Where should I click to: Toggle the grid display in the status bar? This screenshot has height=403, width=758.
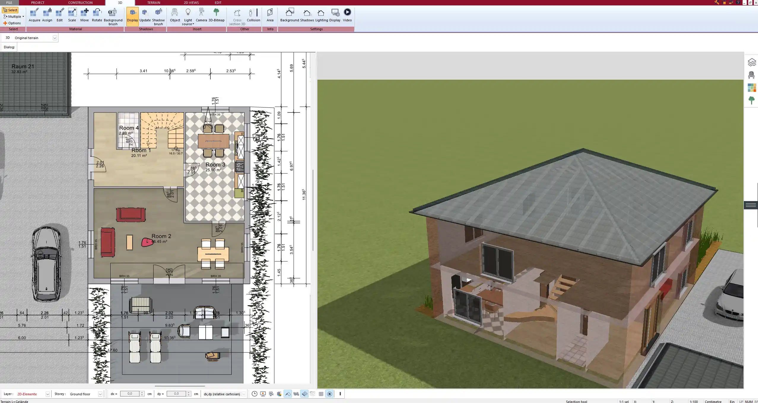point(321,394)
